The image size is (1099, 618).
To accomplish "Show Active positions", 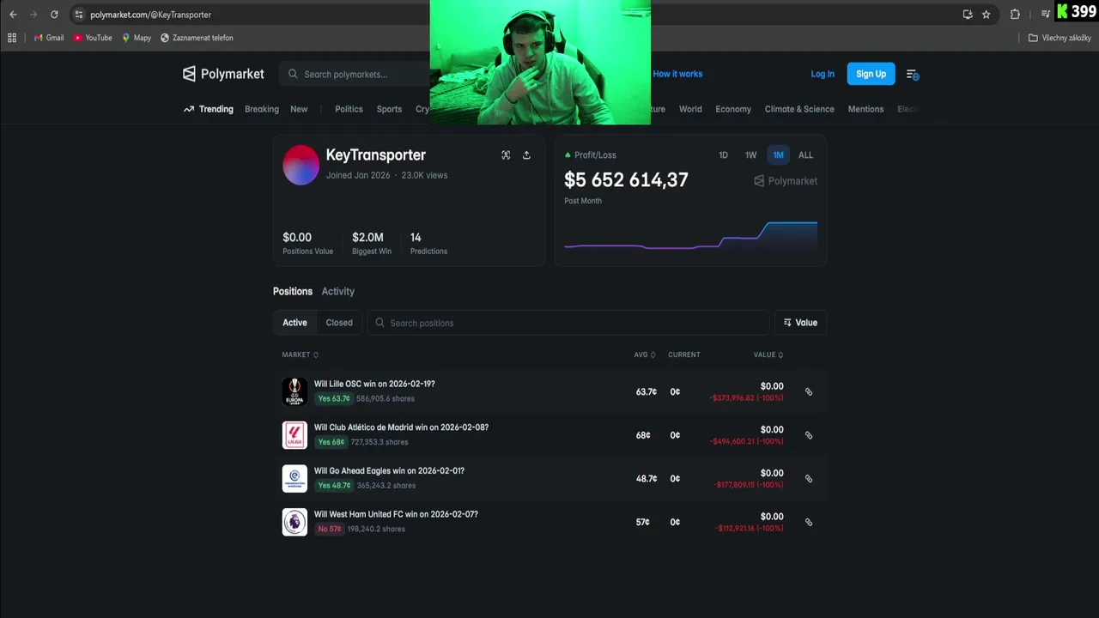I will (294, 323).
